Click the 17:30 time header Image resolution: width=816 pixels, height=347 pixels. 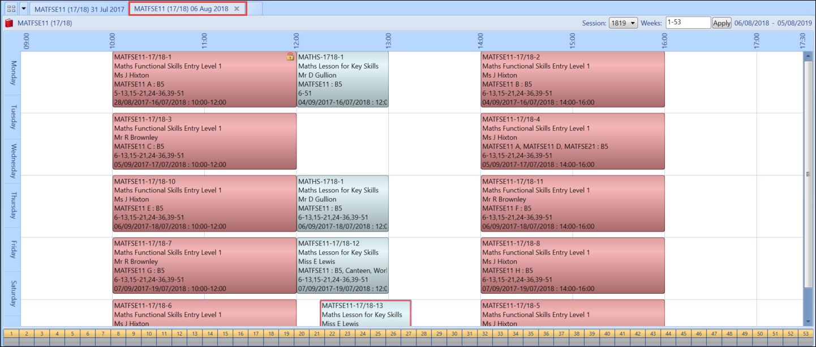point(802,40)
